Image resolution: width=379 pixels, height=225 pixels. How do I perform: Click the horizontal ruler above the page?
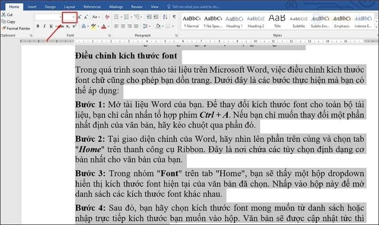199,41
